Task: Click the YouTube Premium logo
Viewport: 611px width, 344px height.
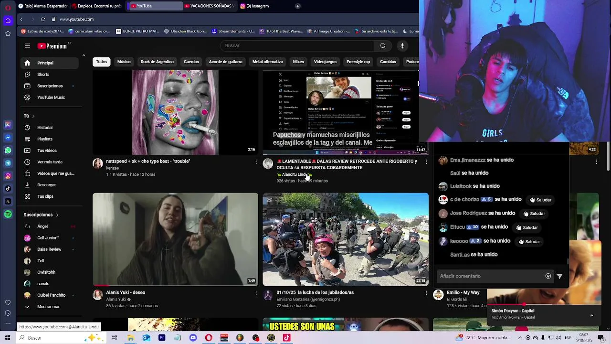Action: tap(52, 46)
